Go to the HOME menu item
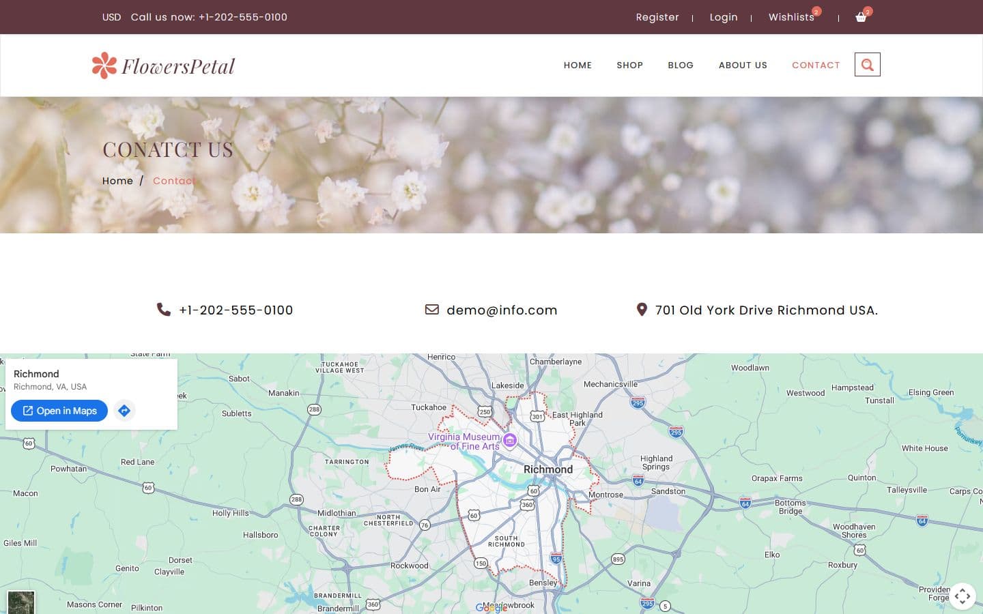This screenshot has height=614, width=983. click(578, 65)
